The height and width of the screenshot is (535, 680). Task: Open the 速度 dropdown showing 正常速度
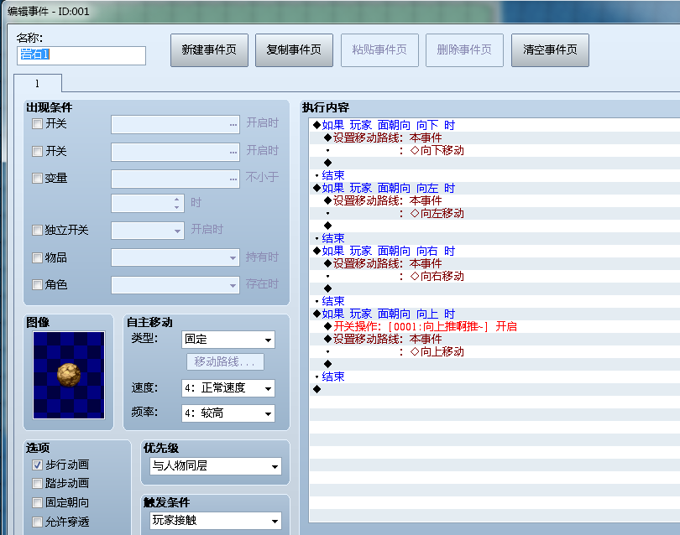[x=228, y=388]
